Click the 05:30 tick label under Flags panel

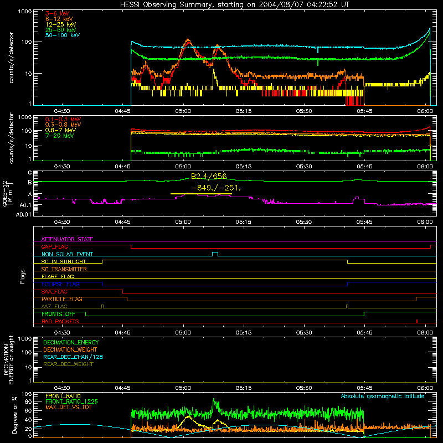click(x=304, y=333)
